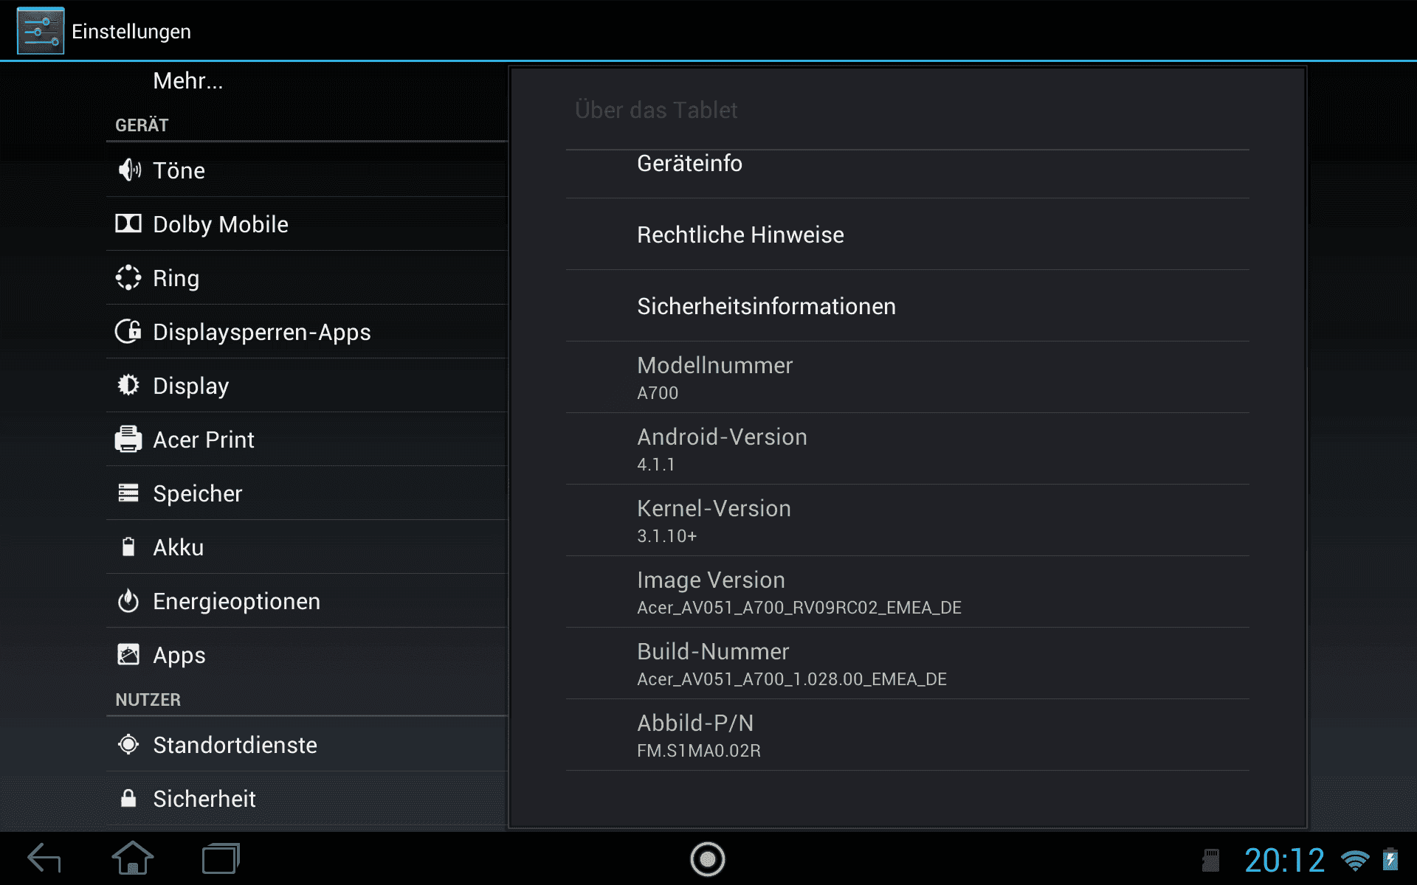The image size is (1417, 885).
Task: Tap the Build-Nummer row
Action: click(908, 664)
